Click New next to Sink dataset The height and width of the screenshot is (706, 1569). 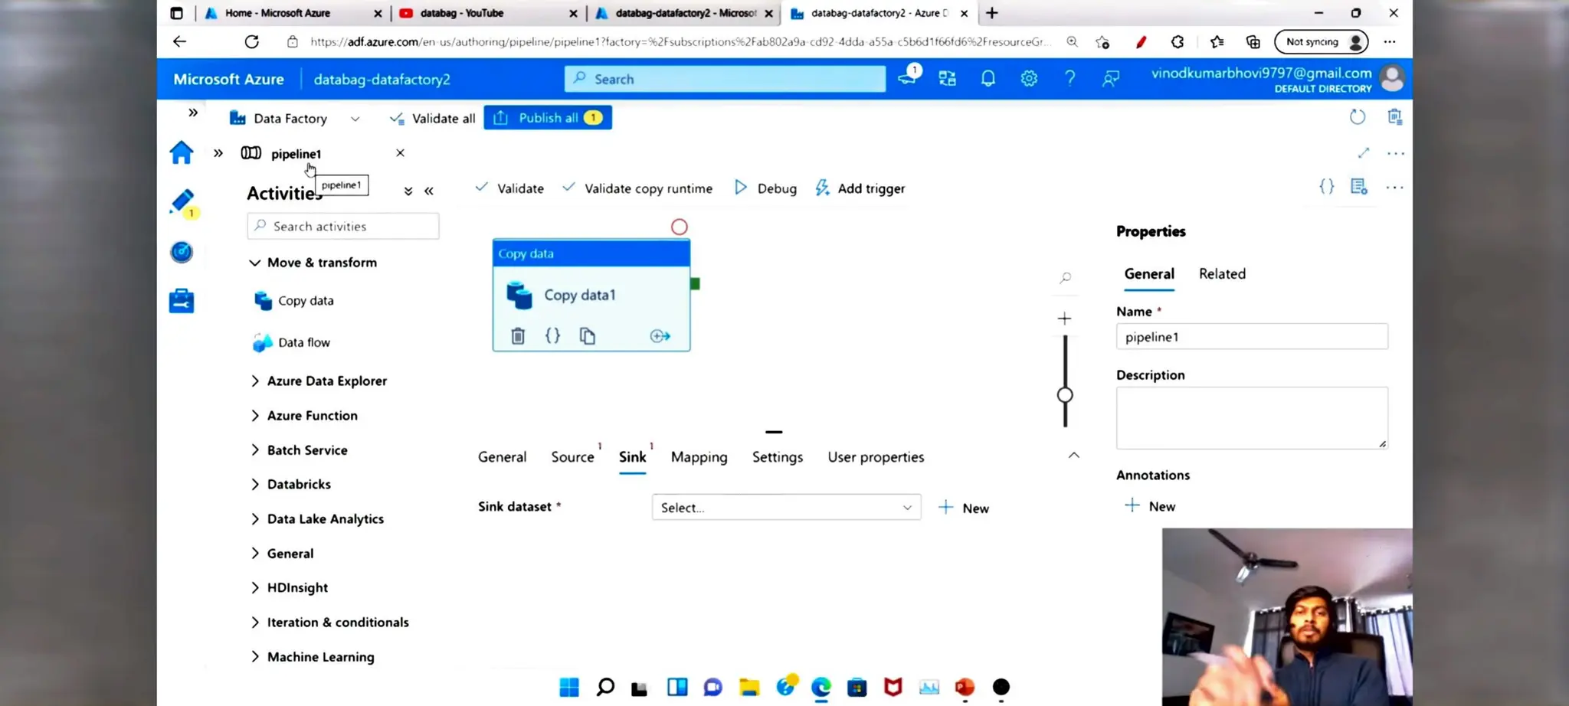964,508
